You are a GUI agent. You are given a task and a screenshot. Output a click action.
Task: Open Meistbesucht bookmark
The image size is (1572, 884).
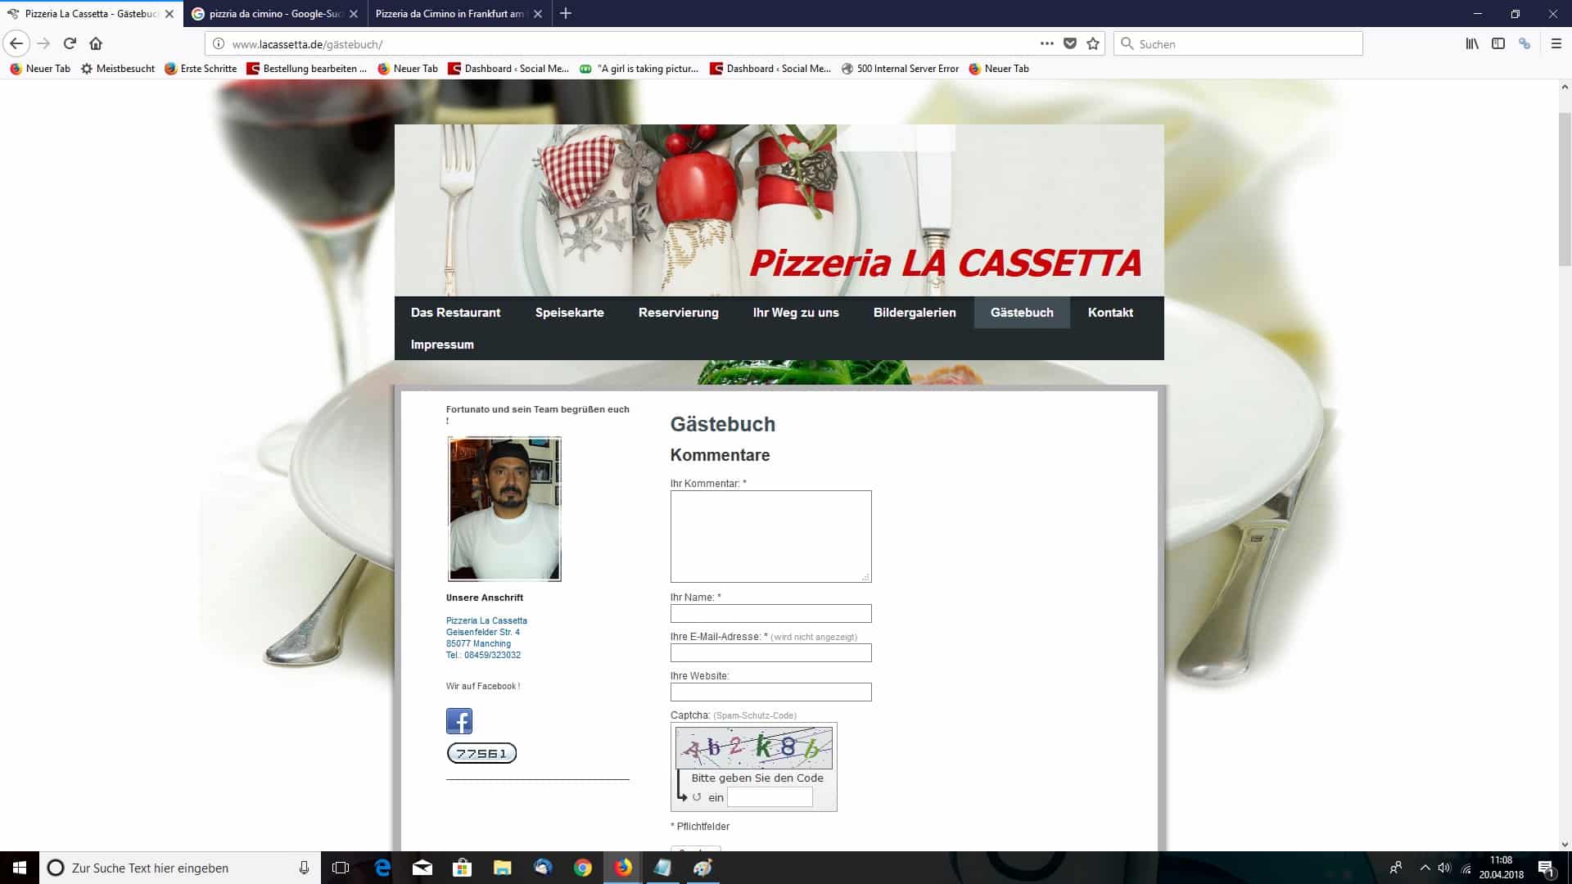(117, 69)
